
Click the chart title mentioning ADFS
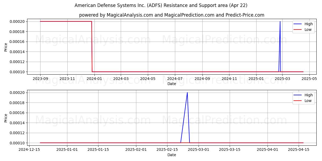pyautogui.click(x=161, y=5)
